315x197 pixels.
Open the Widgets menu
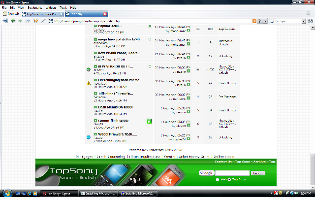pyautogui.click(x=51, y=8)
